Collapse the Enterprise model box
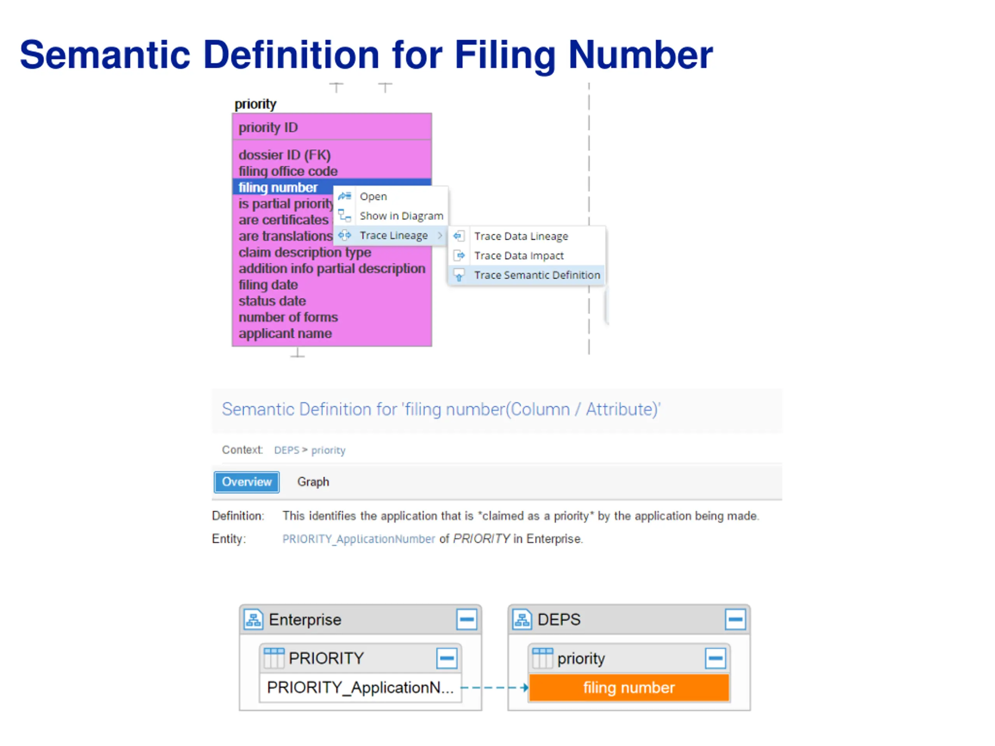Image resolution: width=995 pixels, height=746 pixels. click(x=466, y=620)
